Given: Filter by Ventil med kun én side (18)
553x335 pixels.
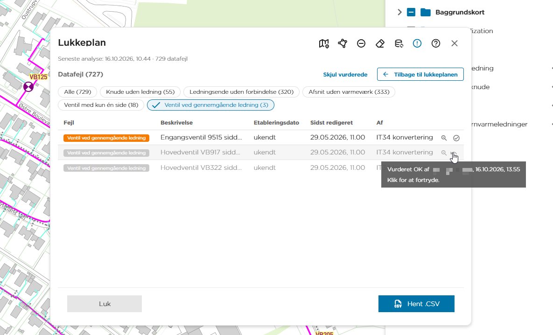Looking at the screenshot, I should tap(101, 105).
